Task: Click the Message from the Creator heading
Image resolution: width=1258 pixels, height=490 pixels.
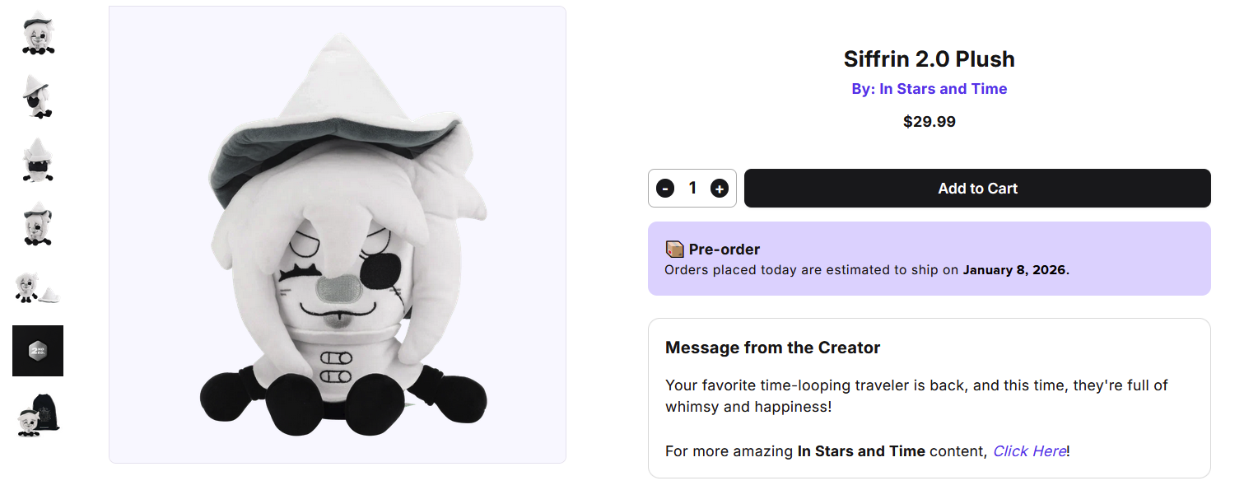Action: point(773,348)
